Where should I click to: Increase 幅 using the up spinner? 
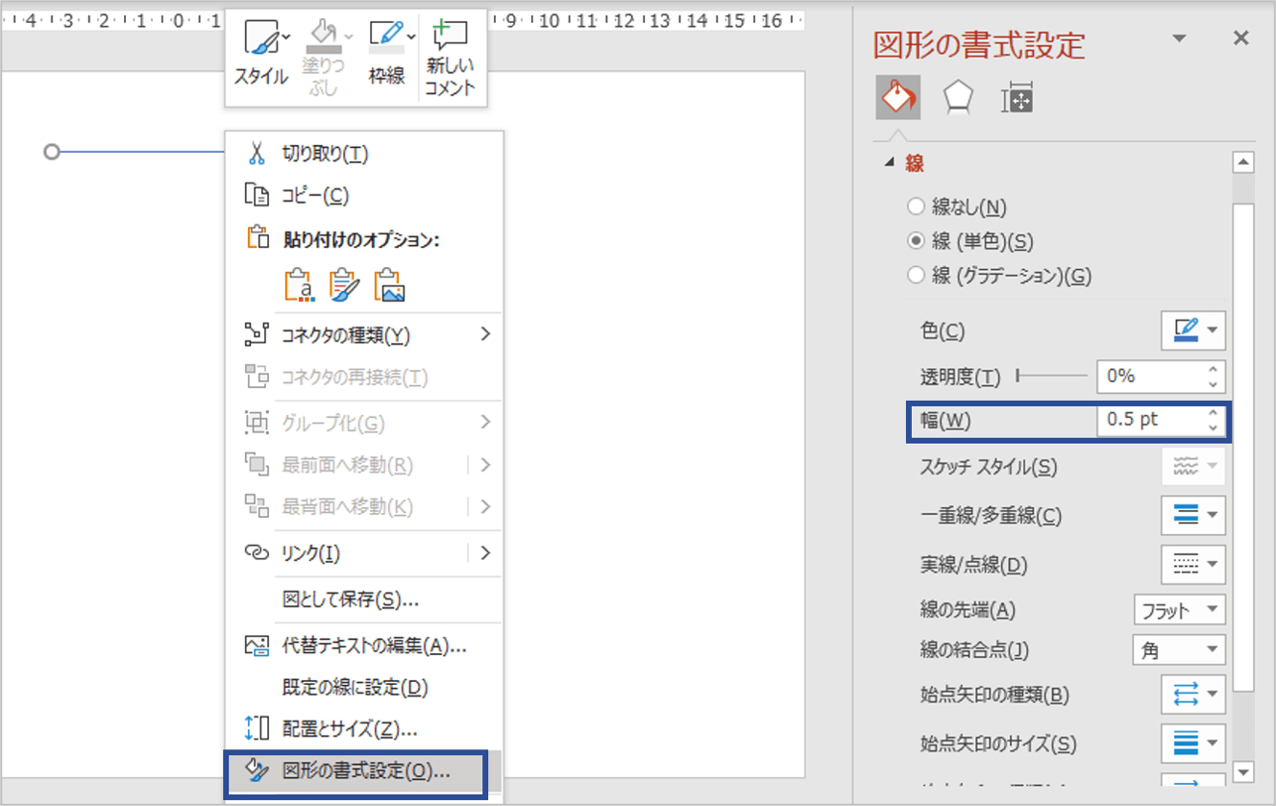[1214, 413]
